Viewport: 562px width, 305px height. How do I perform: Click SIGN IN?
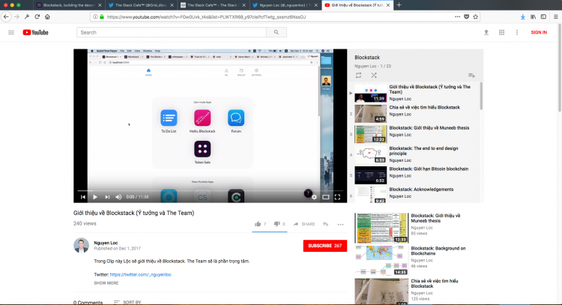[x=539, y=32]
